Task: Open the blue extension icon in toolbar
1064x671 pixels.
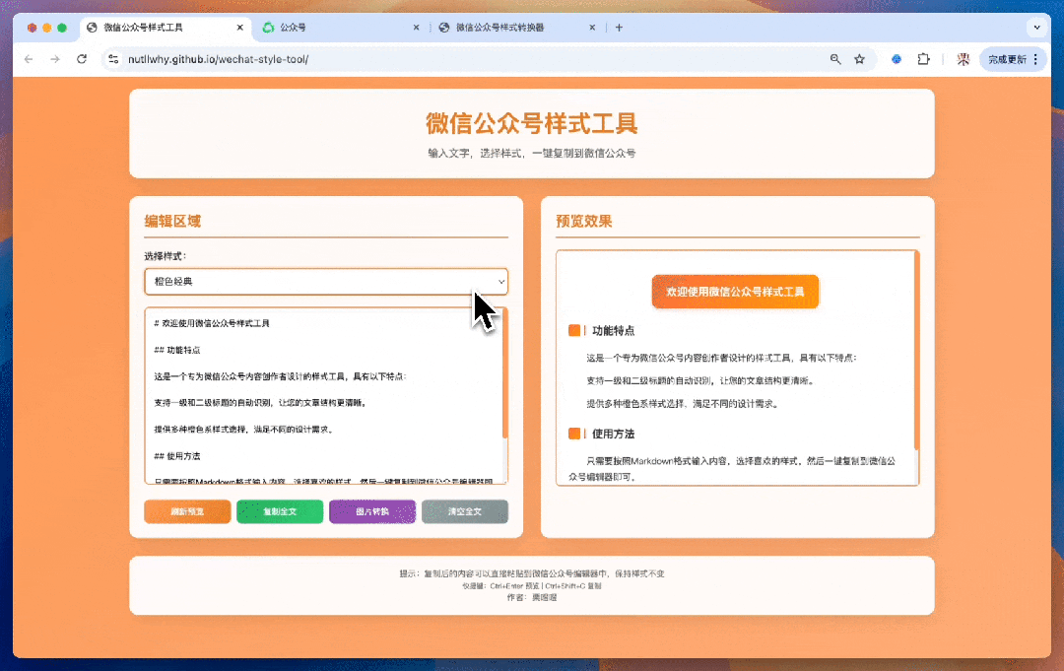Action: [x=897, y=59]
